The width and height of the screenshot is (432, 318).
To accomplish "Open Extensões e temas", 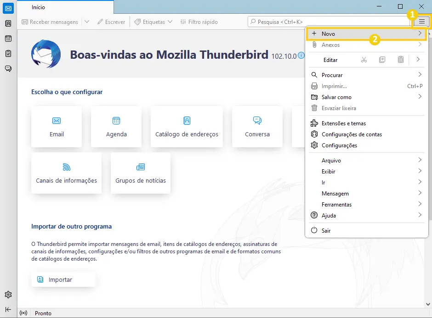I will [366, 123].
